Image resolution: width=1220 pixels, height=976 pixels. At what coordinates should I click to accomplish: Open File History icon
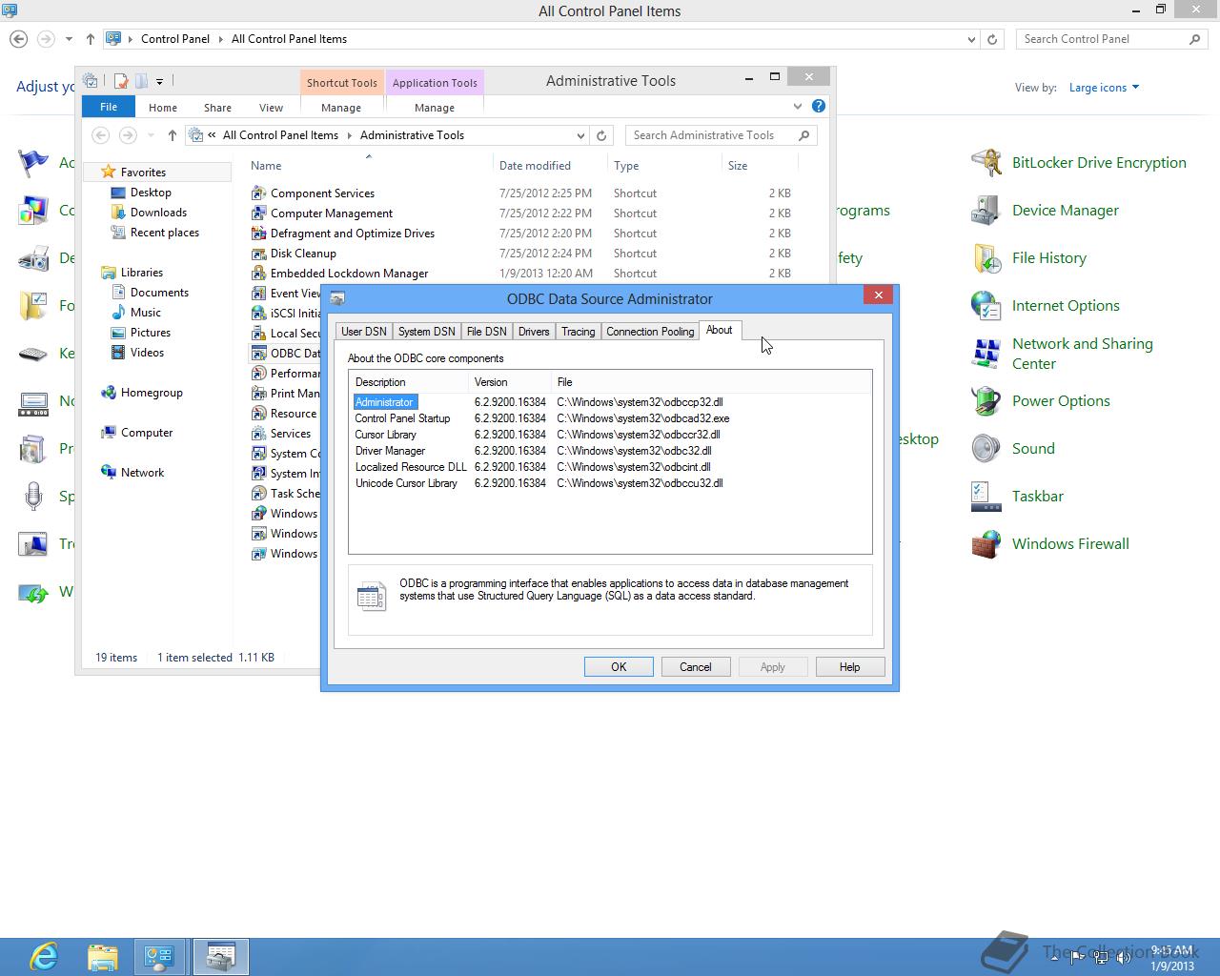(986, 258)
